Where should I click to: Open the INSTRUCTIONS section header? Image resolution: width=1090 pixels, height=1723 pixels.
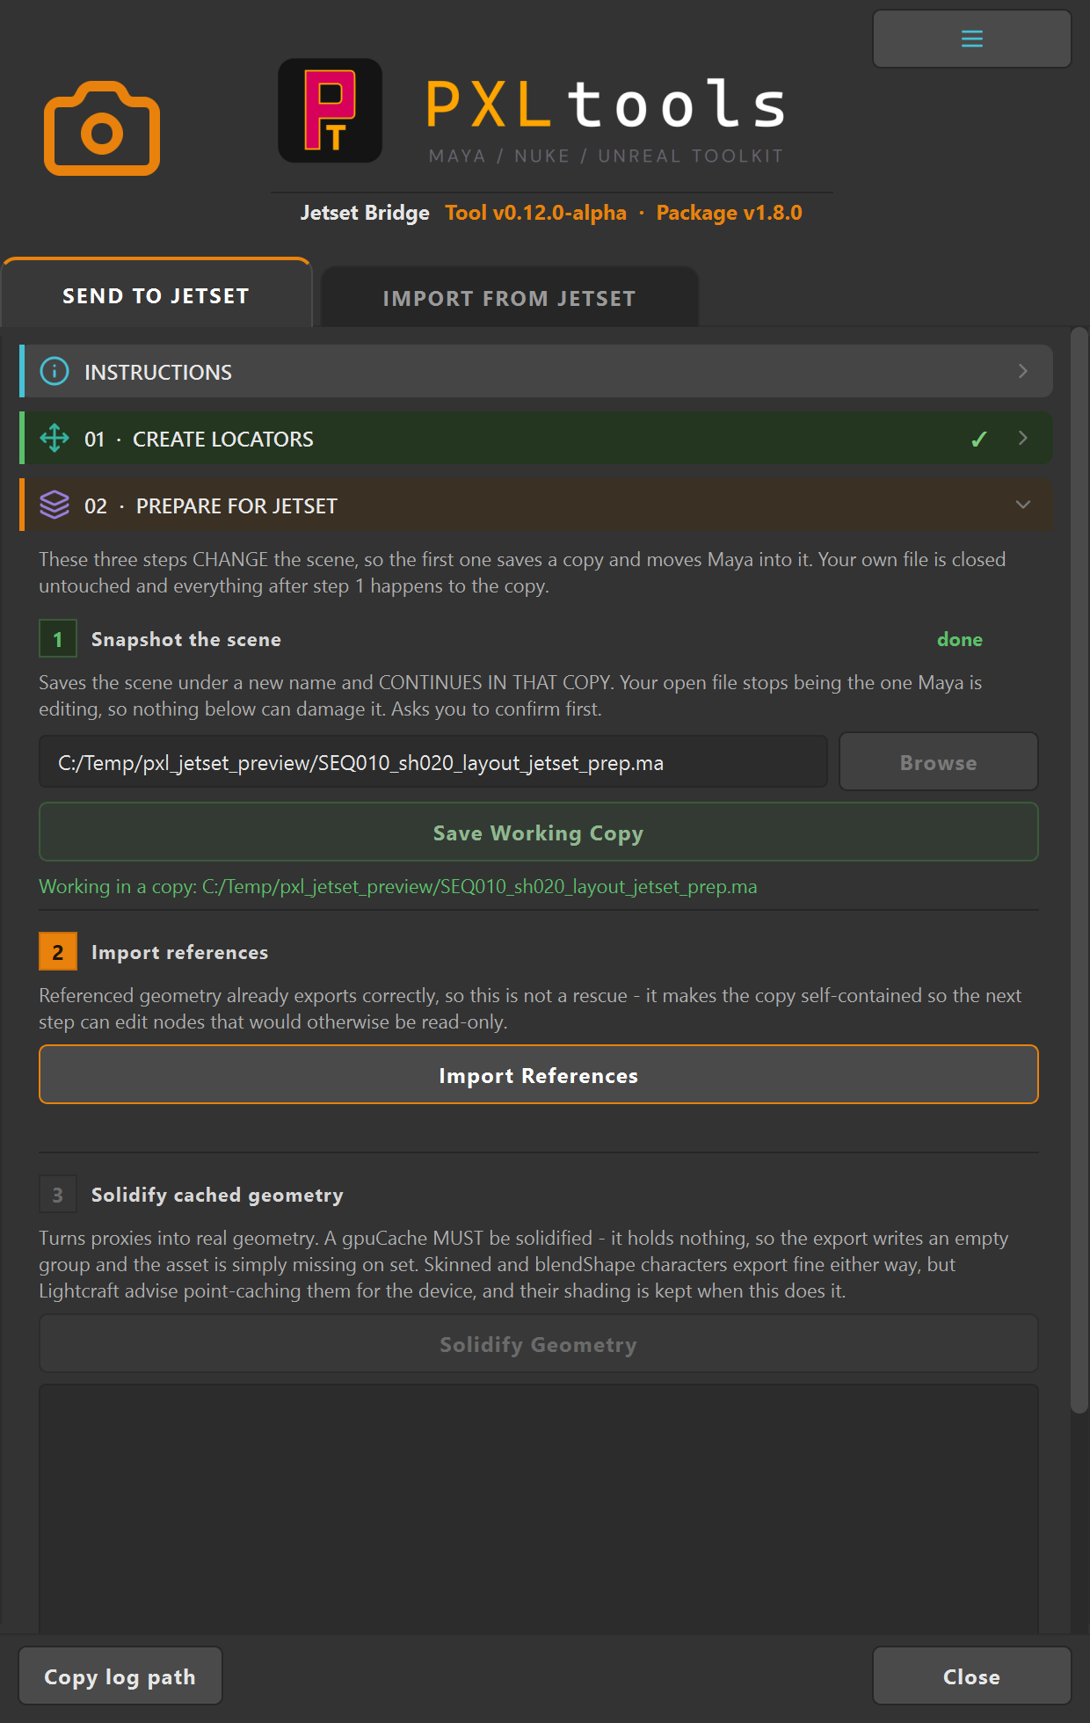(535, 371)
